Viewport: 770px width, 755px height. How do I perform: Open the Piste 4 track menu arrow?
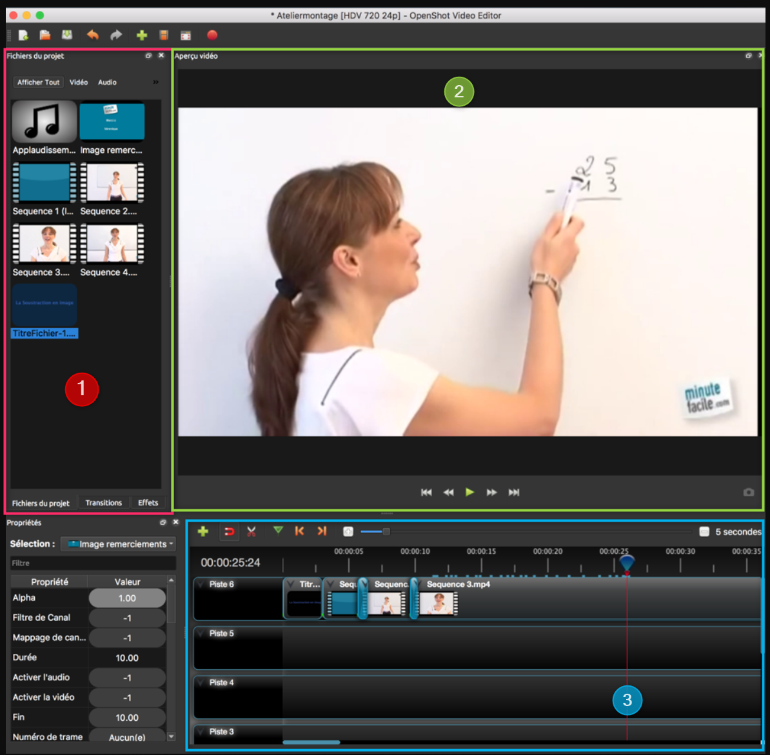point(201,682)
